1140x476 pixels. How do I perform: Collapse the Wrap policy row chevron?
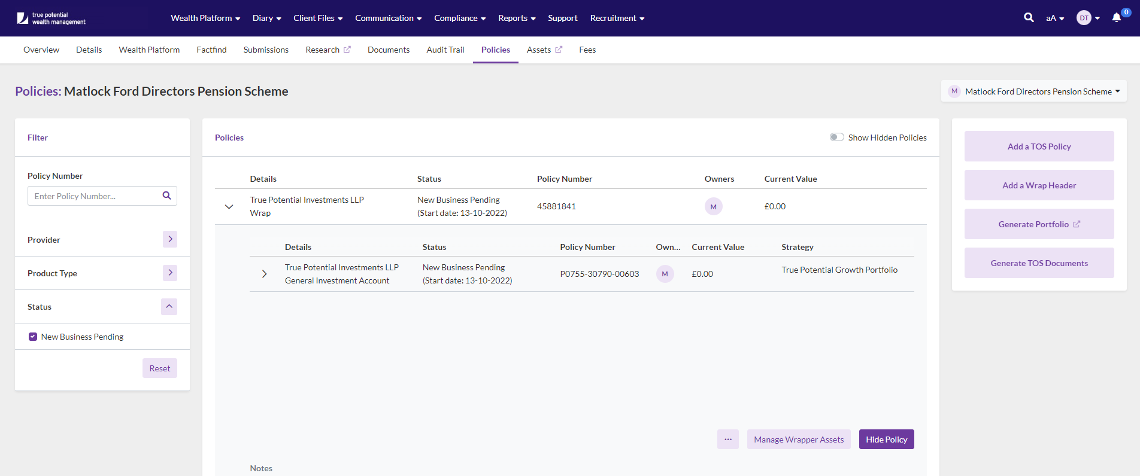pyautogui.click(x=229, y=207)
